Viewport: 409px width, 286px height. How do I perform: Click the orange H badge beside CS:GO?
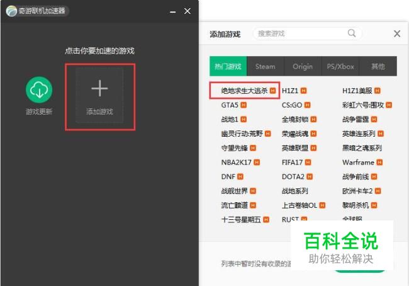tap(308, 105)
